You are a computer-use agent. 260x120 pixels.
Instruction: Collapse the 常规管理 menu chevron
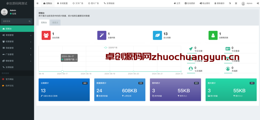[31, 35]
